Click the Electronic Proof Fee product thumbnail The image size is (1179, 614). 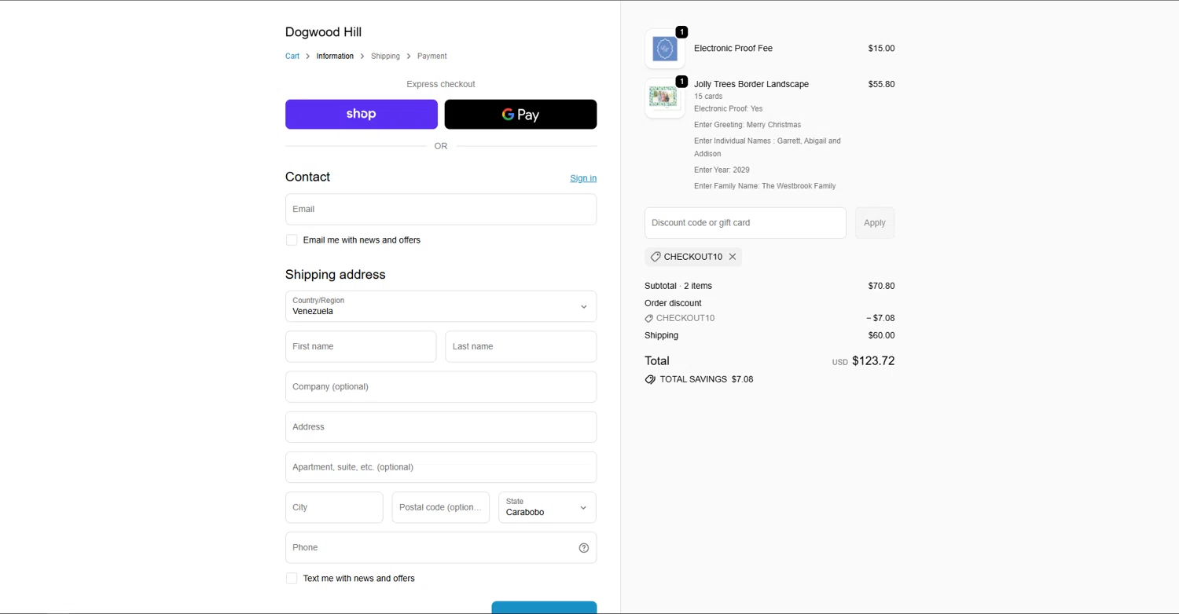[x=665, y=49]
